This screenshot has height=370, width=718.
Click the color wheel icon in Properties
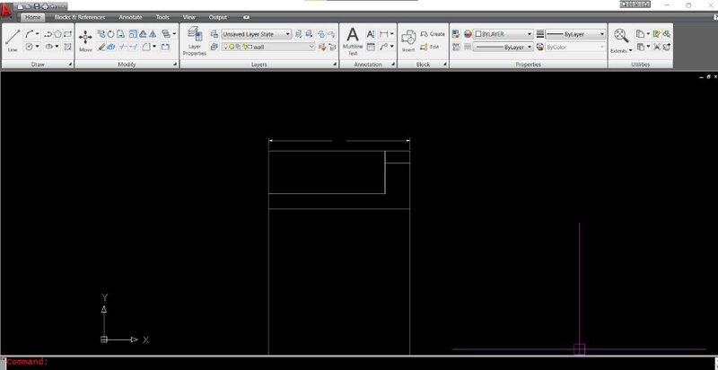(x=468, y=34)
